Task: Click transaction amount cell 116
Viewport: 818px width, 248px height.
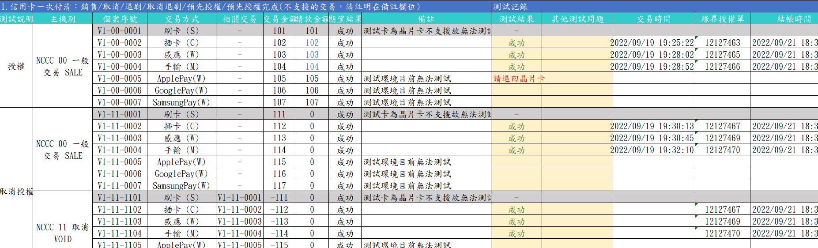Action: [279, 173]
